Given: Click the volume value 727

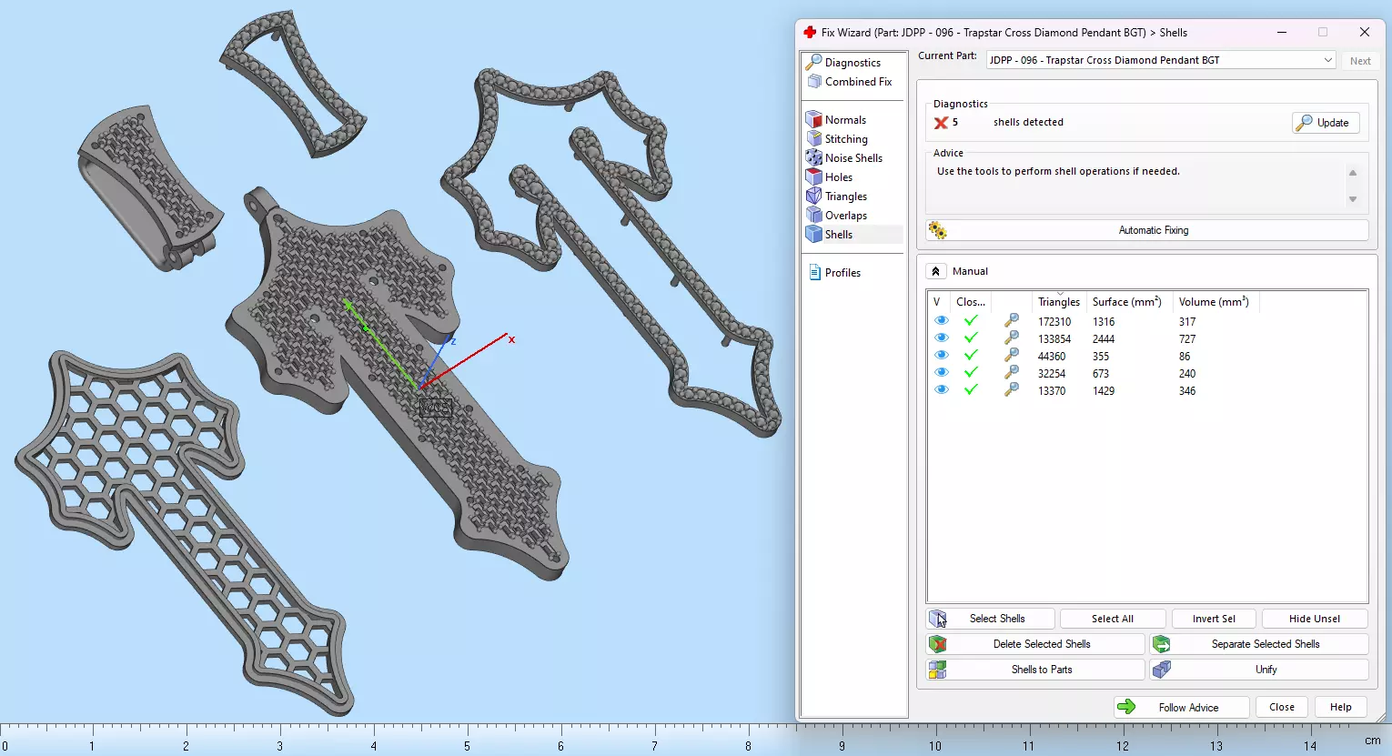Looking at the screenshot, I should click(x=1187, y=339).
